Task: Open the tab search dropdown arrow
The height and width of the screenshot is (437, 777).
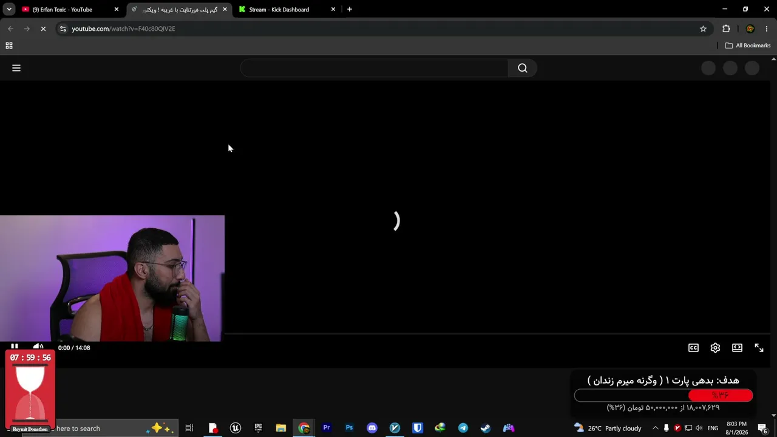Action: 9,9
